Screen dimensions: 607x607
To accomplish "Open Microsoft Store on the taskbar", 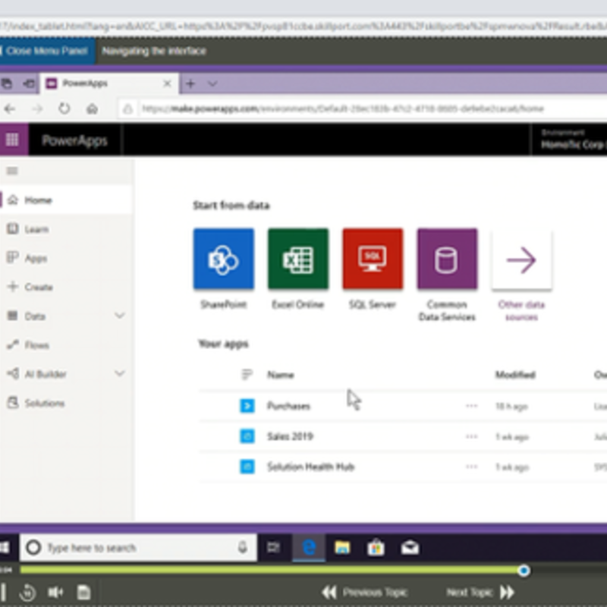I will (376, 547).
